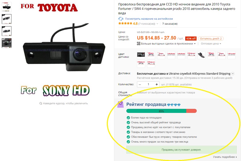241x161 pixels.
Task: Open 'Больше выгодных сделок в приложении' dropdown
Action: pyautogui.click(x=168, y=44)
